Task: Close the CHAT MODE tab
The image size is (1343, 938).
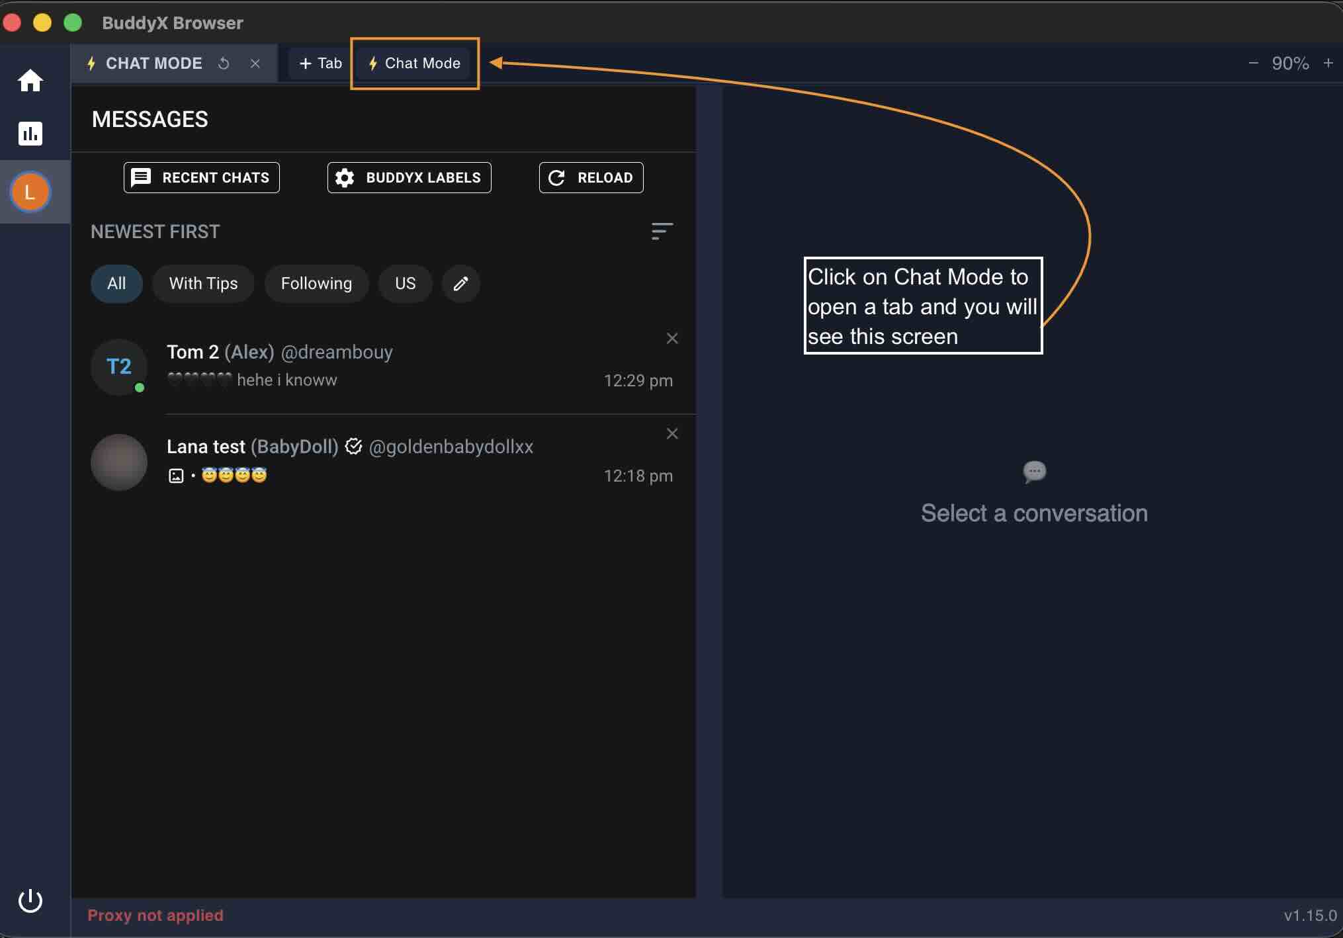Action: click(x=255, y=64)
